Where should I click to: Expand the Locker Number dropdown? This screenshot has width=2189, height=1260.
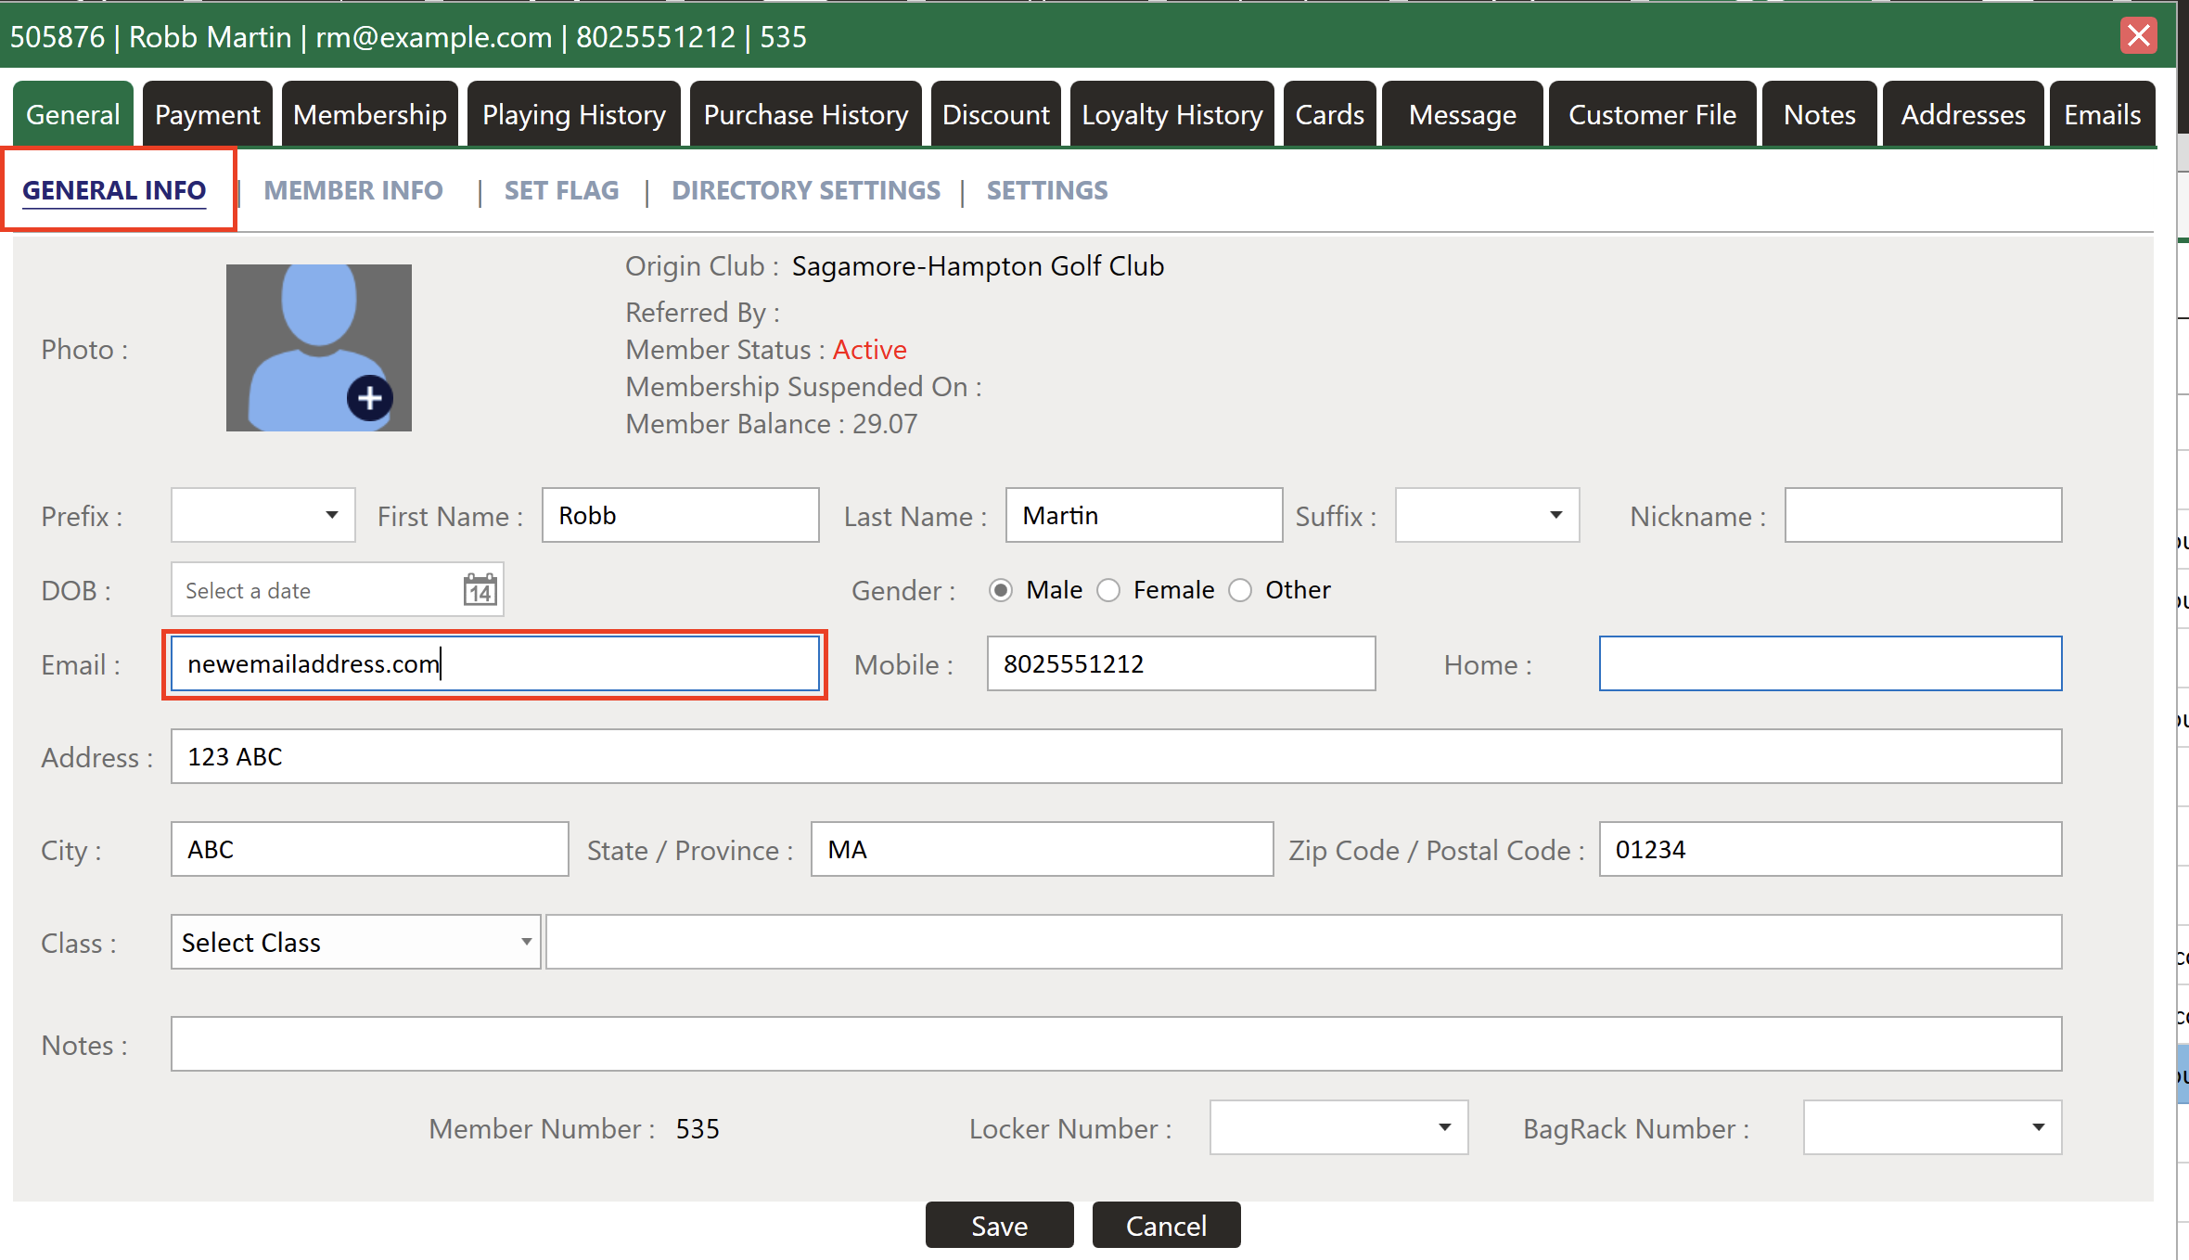[x=1338, y=1127]
